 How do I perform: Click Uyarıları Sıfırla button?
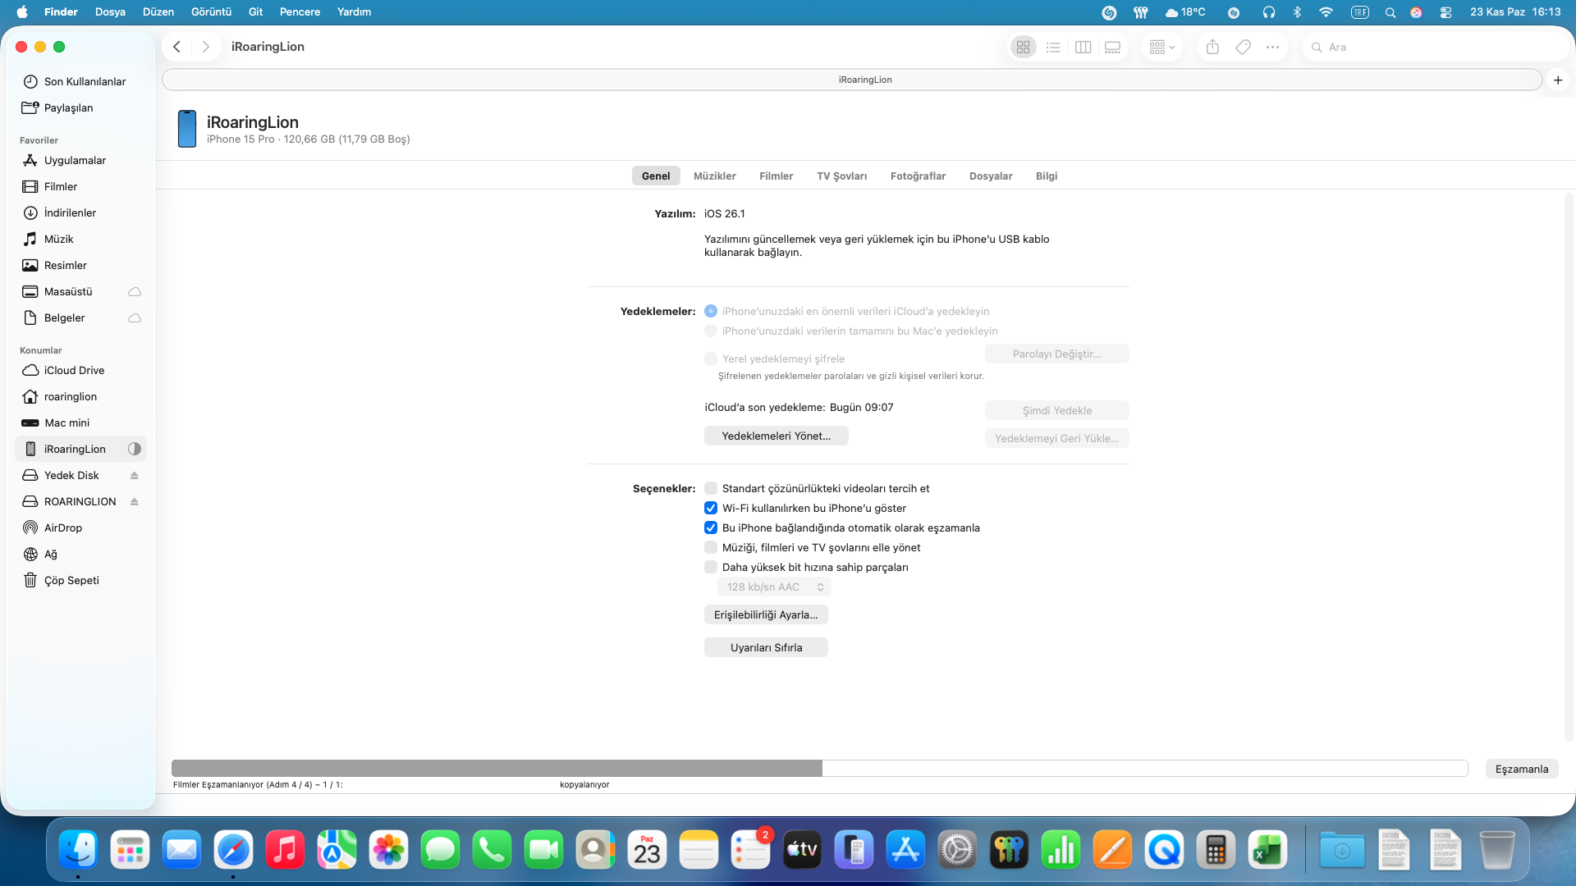pyautogui.click(x=766, y=647)
